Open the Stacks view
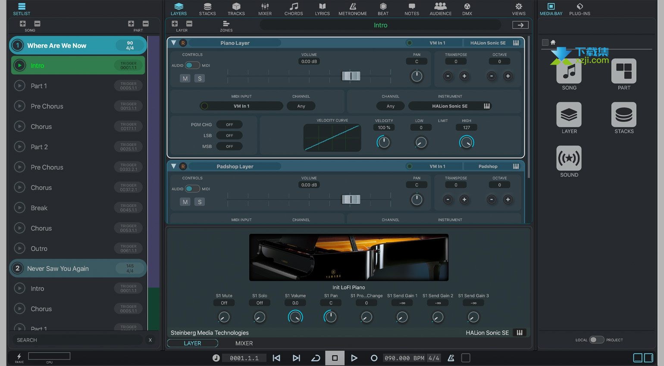The width and height of the screenshot is (664, 366). tap(207, 9)
